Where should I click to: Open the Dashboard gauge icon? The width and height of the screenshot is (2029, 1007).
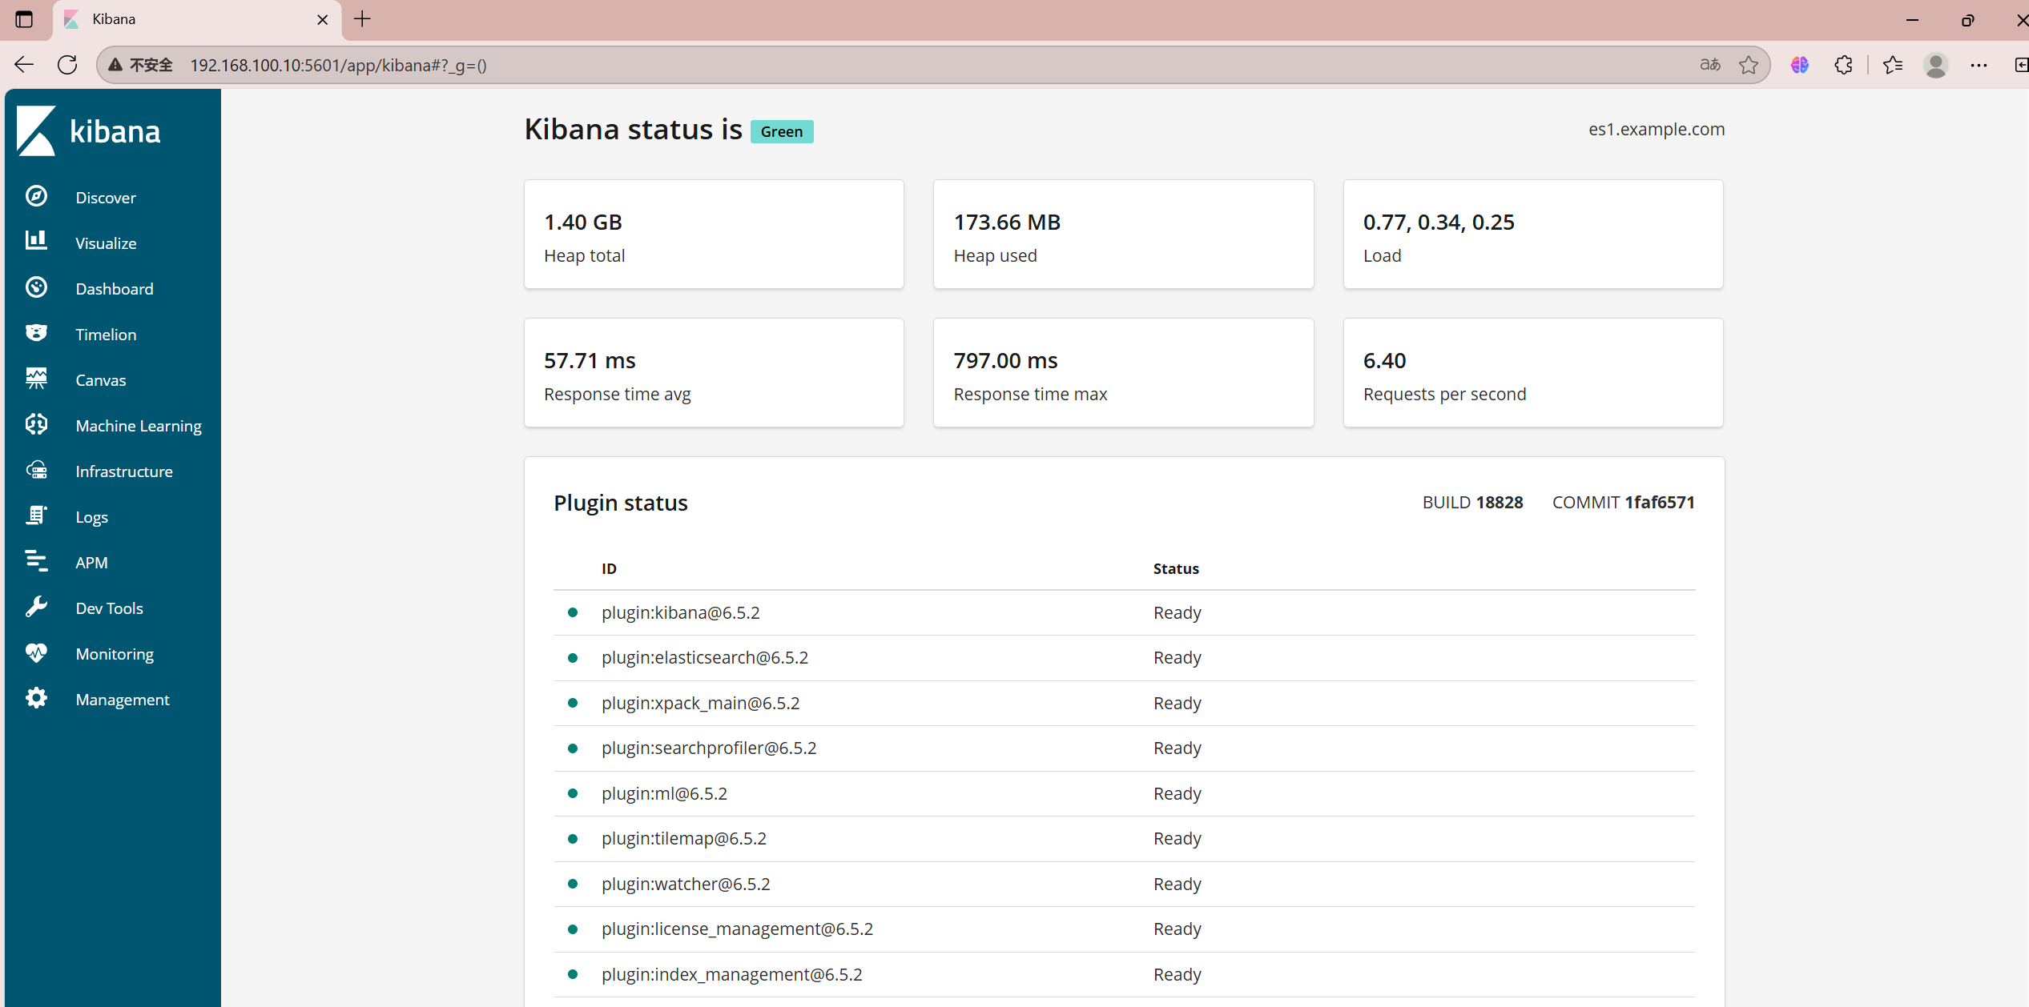click(x=36, y=287)
